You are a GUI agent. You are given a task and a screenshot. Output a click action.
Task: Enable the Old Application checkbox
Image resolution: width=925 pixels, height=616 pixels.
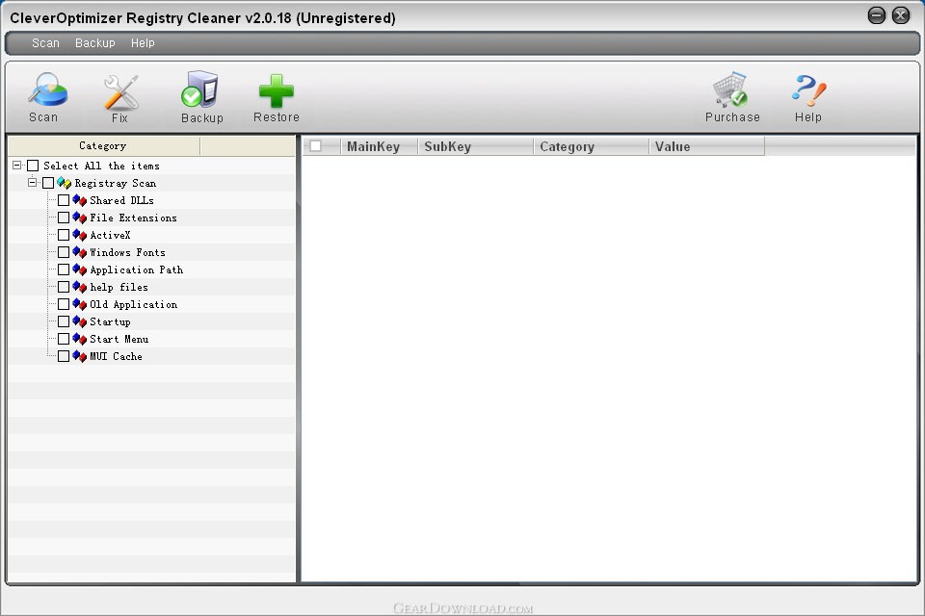tap(64, 305)
